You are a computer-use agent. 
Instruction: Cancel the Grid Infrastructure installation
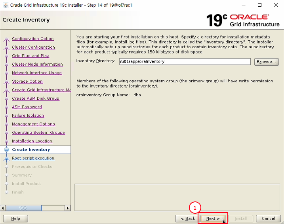pos(268,218)
